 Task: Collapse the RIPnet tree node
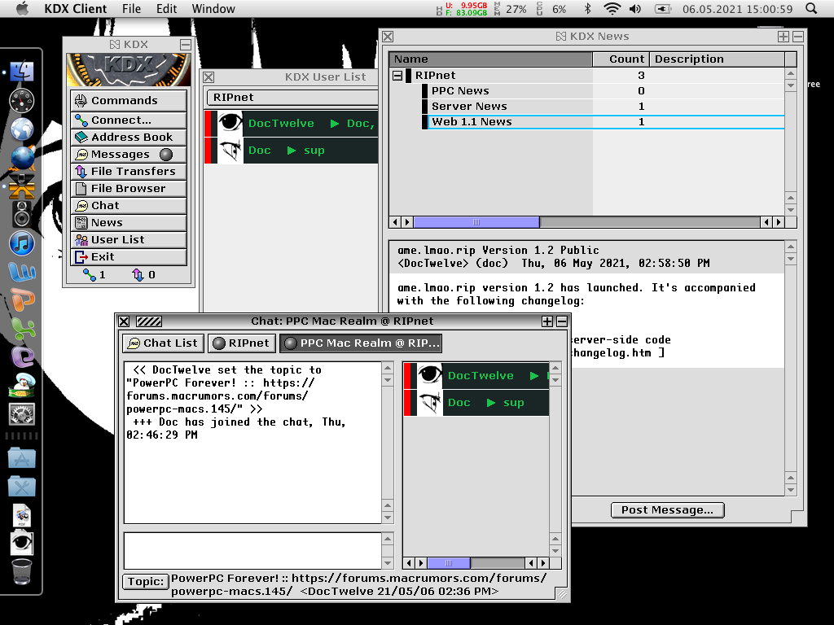(397, 76)
